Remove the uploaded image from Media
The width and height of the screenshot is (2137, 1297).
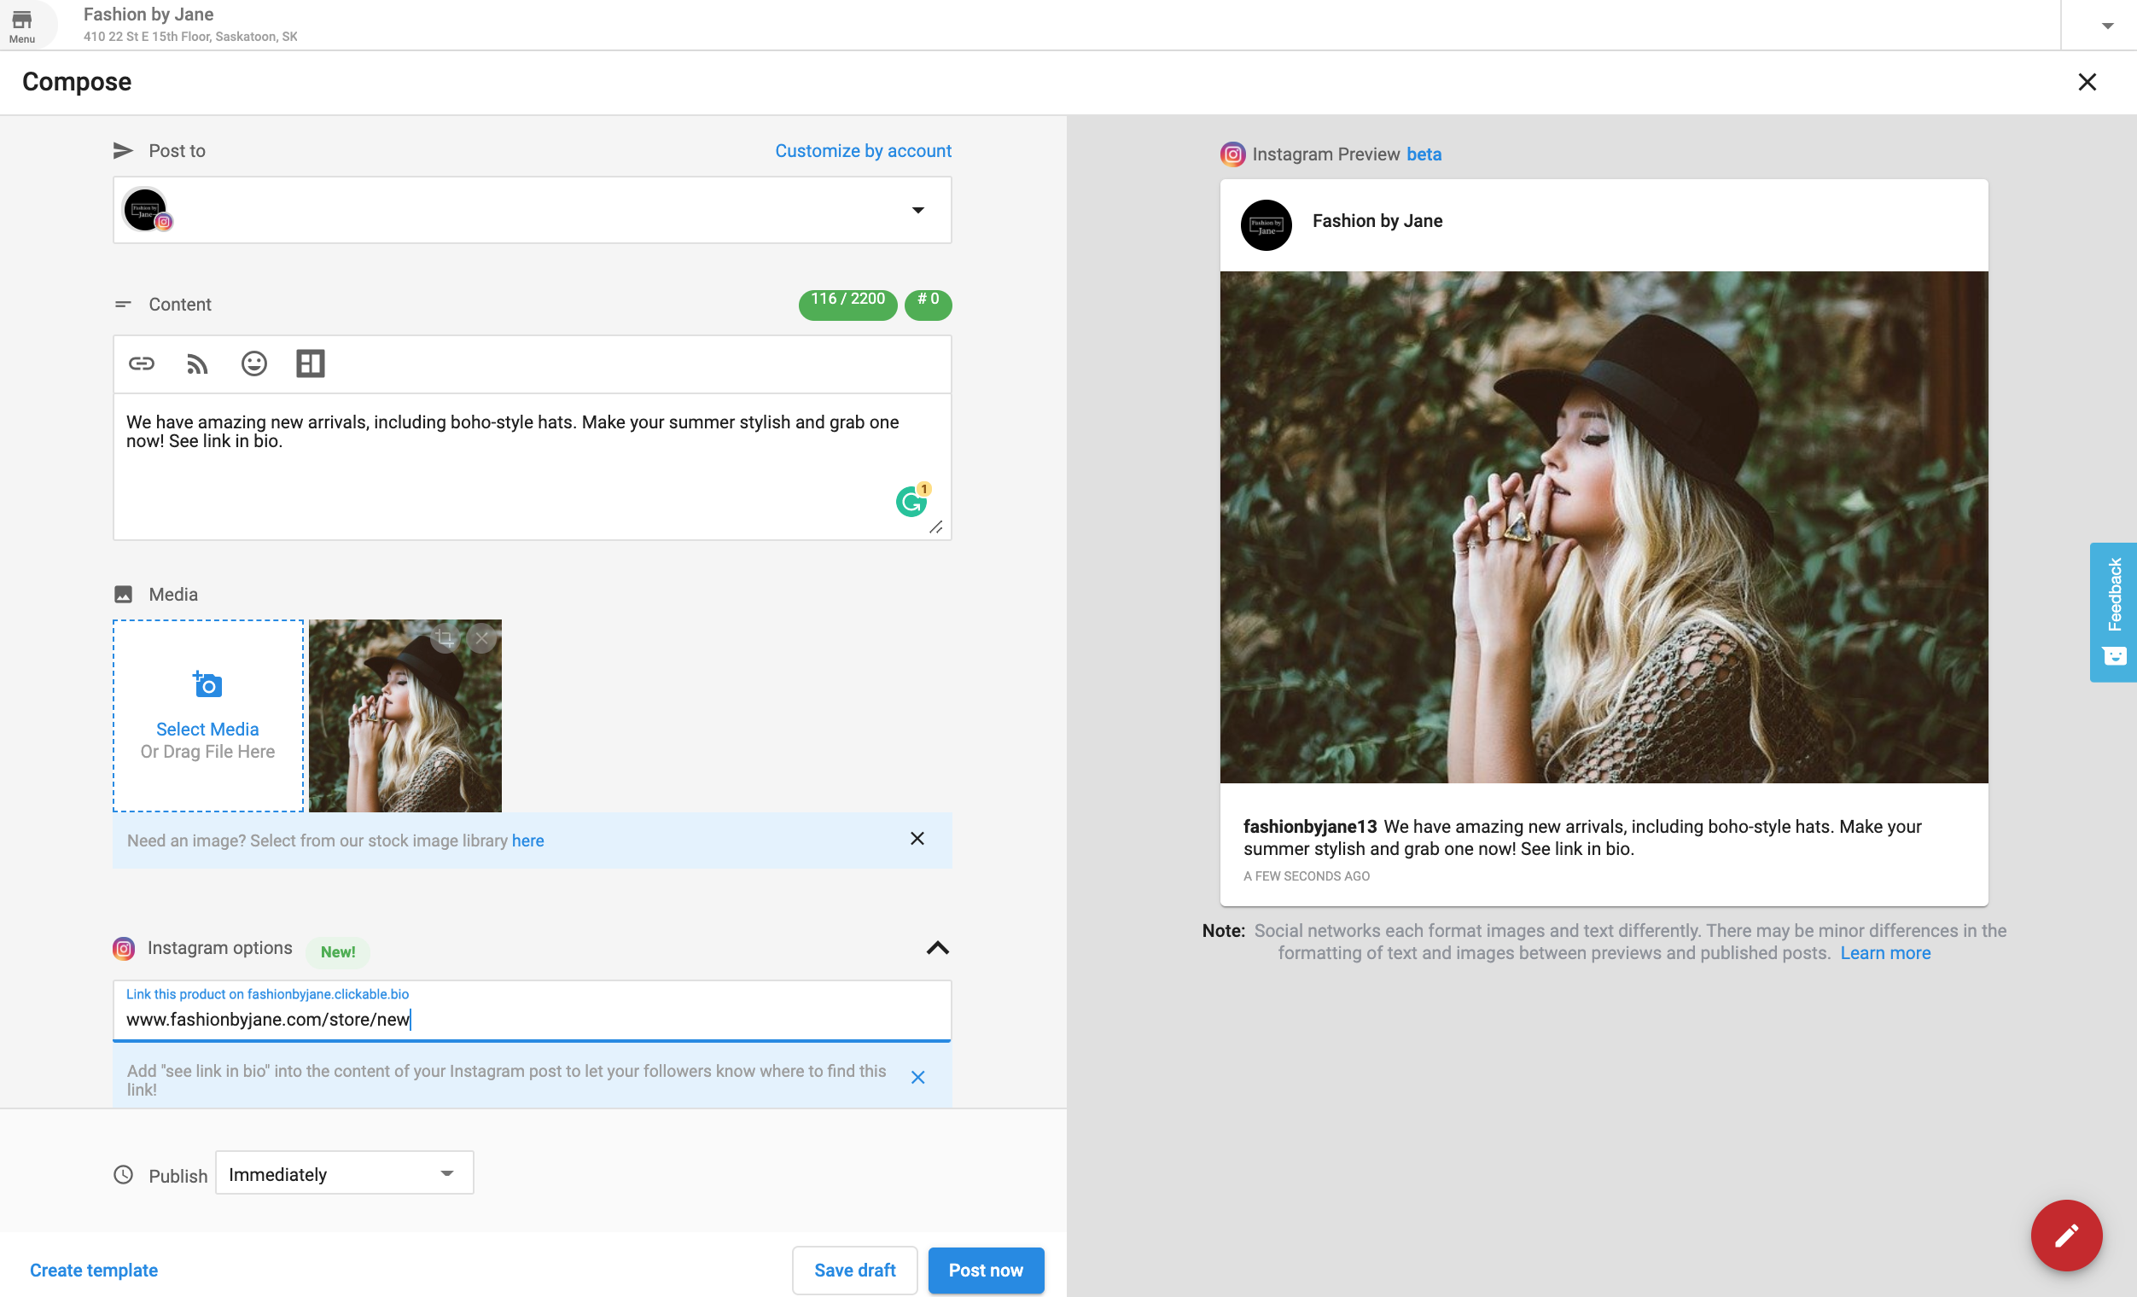[482, 637]
